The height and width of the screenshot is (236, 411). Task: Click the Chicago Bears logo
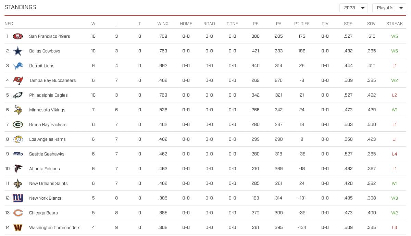pyautogui.click(x=18, y=213)
